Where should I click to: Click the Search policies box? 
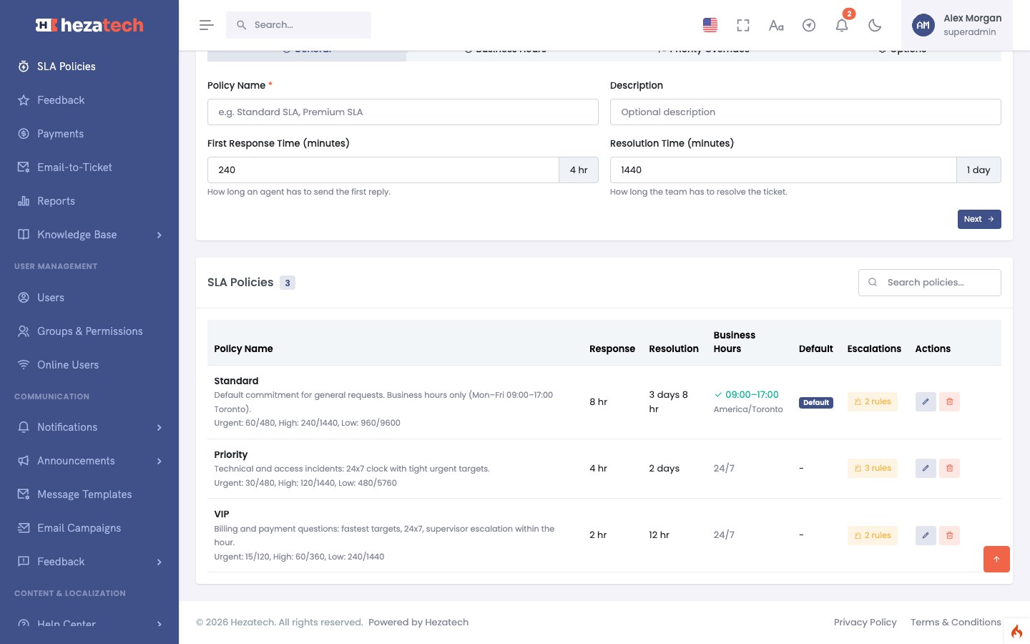tap(930, 283)
